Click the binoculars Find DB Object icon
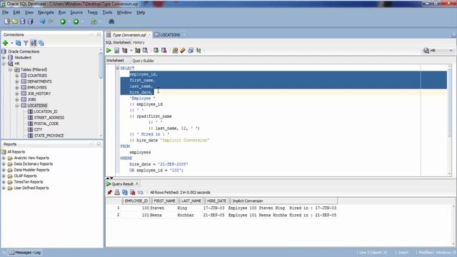Screen dimensions: 457x257 tap(111, 21)
